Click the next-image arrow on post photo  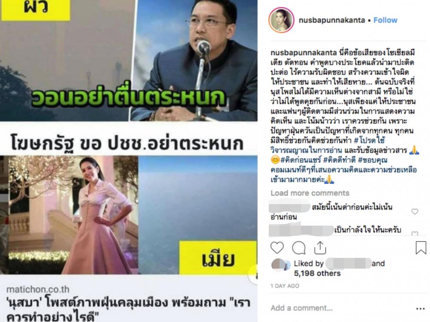(x=254, y=275)
